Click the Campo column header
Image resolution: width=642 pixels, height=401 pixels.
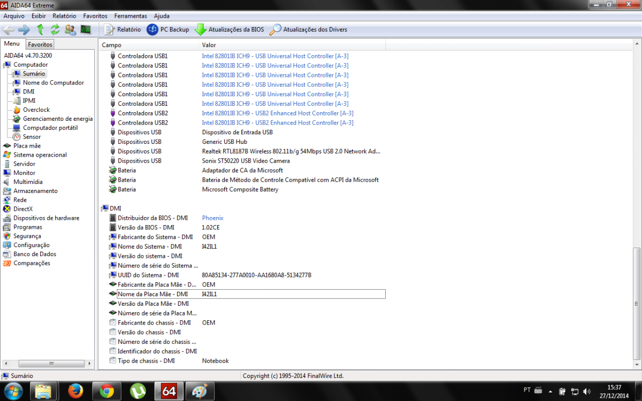coord(149,45)
